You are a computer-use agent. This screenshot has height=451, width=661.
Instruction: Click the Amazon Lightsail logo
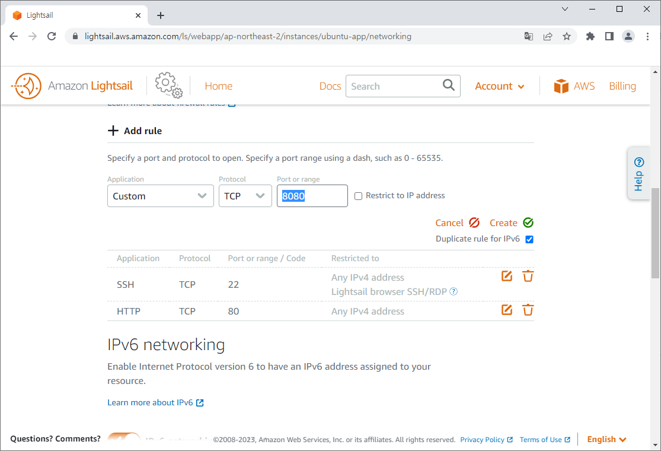[72, 85]
